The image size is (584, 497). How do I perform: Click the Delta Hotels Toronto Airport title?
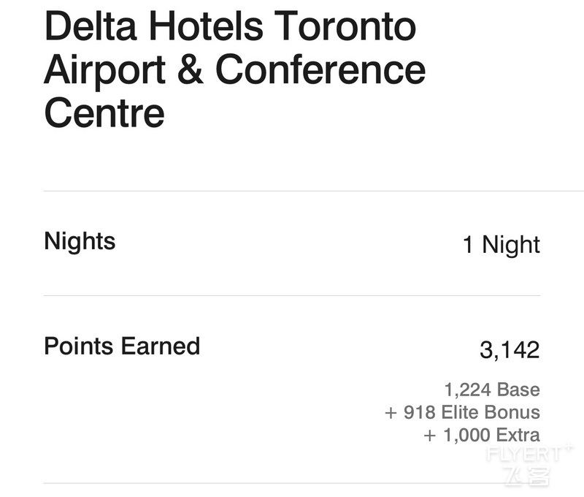[234, 69]
